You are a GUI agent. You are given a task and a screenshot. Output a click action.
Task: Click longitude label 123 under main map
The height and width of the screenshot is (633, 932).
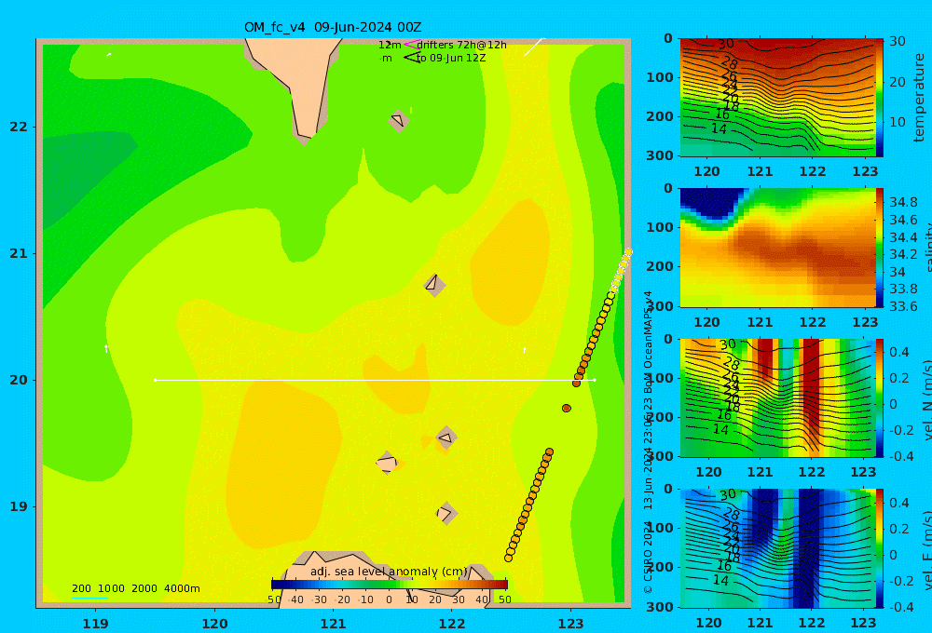click(x=570, y=624)
